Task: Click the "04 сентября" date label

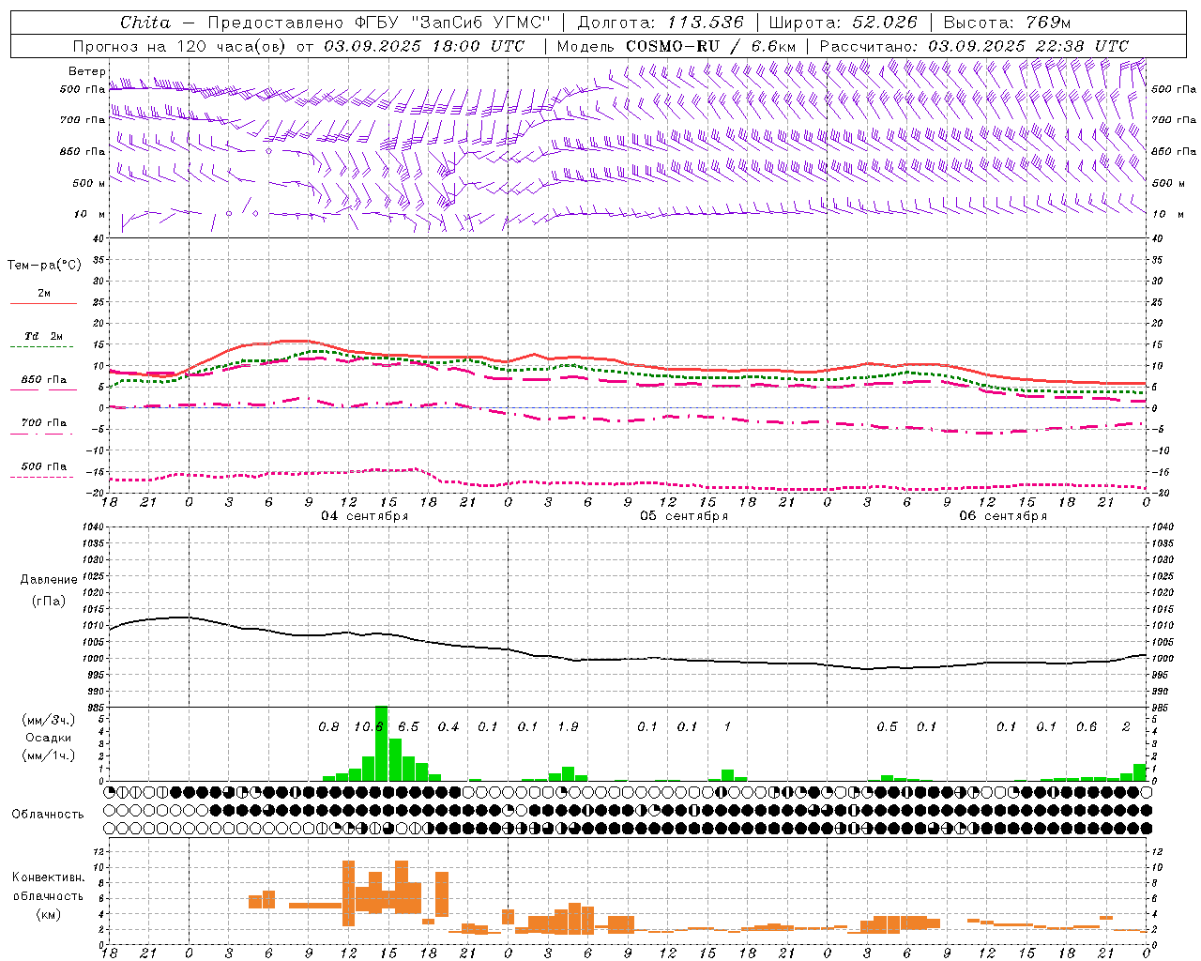Action: coord(365,516)
